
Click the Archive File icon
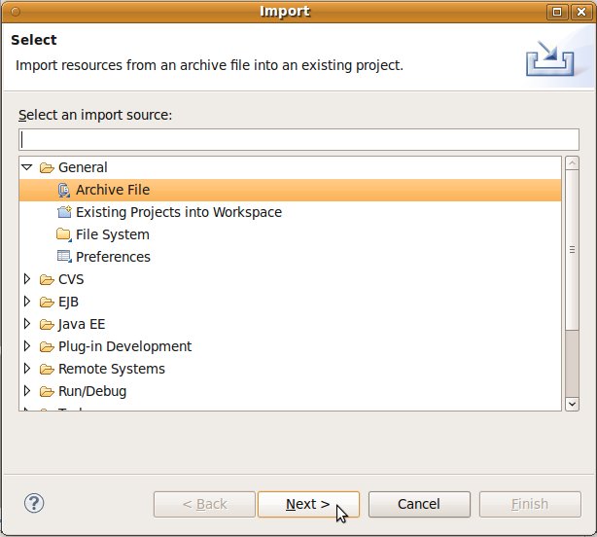(64, 191)
